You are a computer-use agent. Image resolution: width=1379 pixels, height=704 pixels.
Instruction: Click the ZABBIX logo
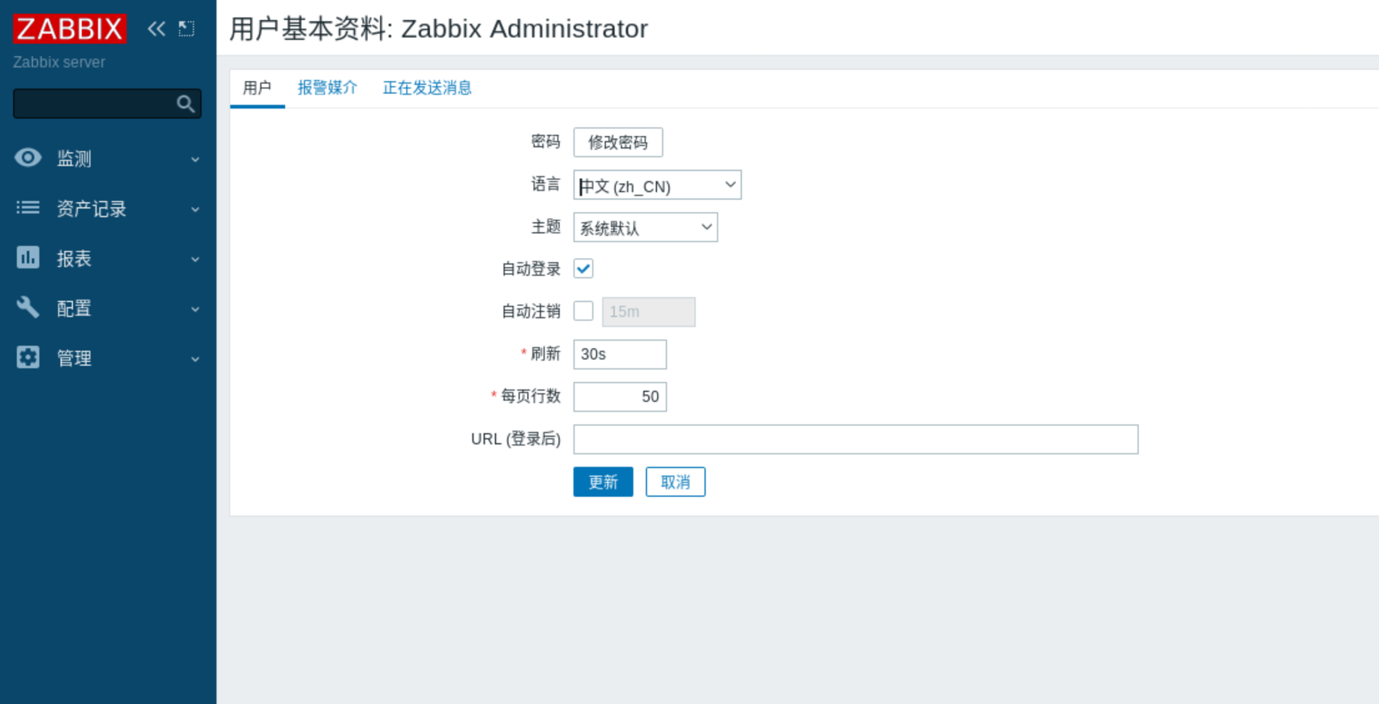(69, 28)
